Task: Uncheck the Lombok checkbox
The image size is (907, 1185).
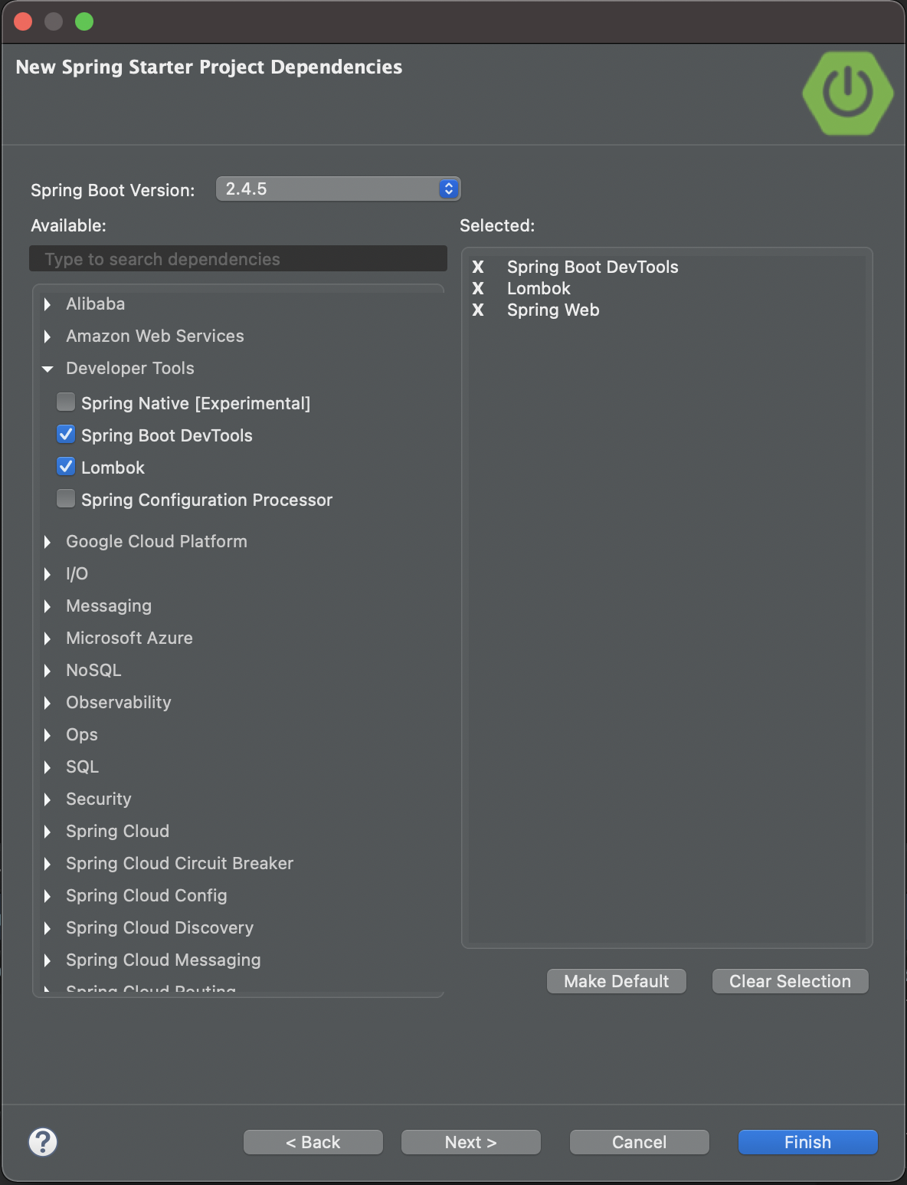Action: click(x=67, y=467)
